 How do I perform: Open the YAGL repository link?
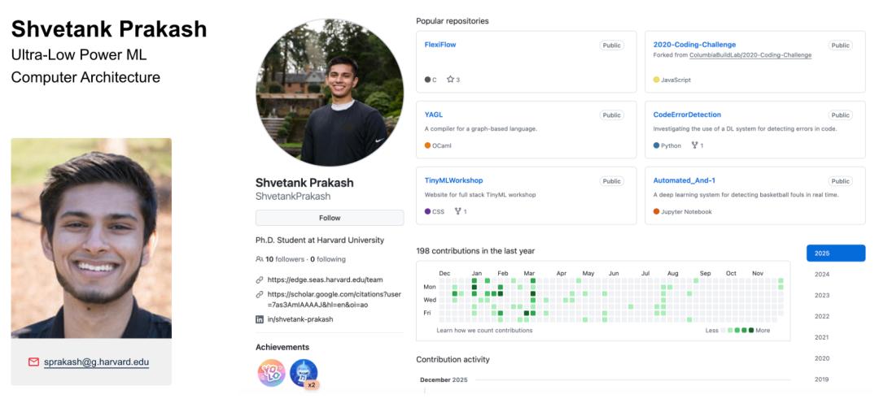(x=434, y=115)
